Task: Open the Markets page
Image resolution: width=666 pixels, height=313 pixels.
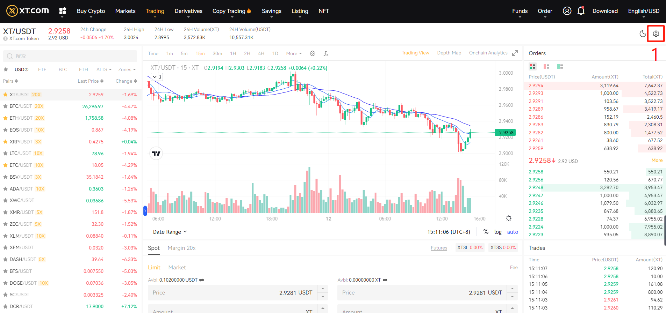Action: point(126,11)
